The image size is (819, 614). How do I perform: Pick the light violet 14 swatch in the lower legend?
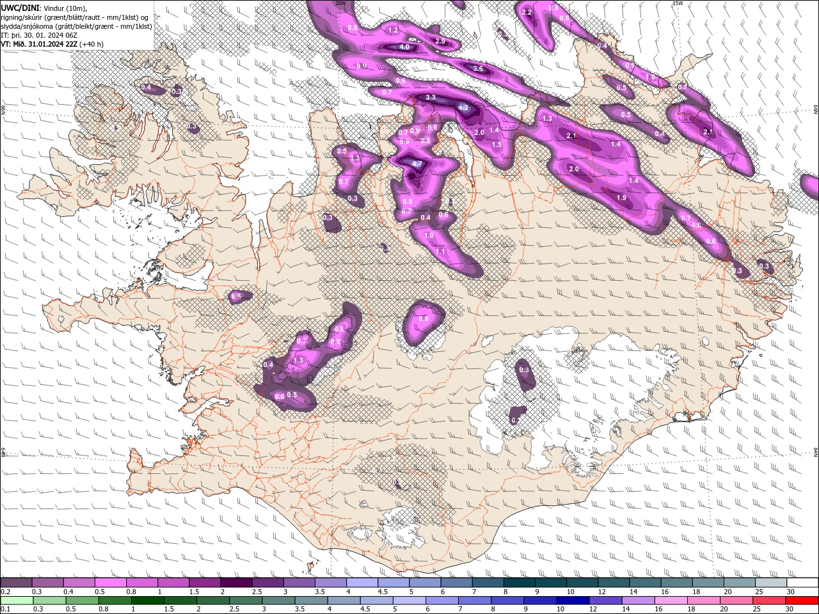coord(639,600)
